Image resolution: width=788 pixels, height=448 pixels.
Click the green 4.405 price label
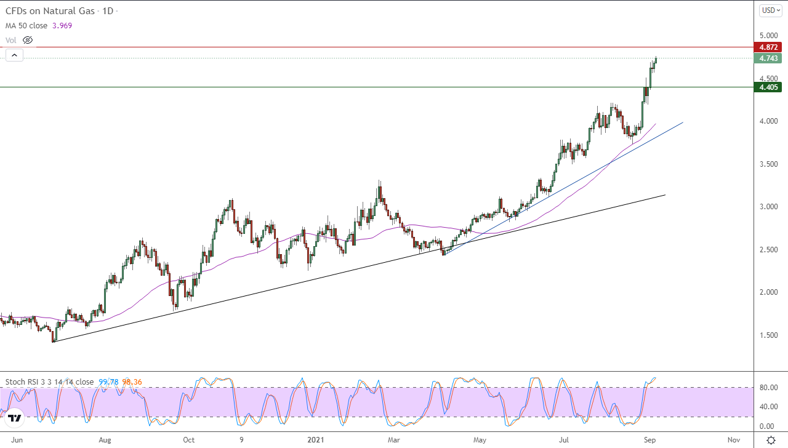coord(769,87)
